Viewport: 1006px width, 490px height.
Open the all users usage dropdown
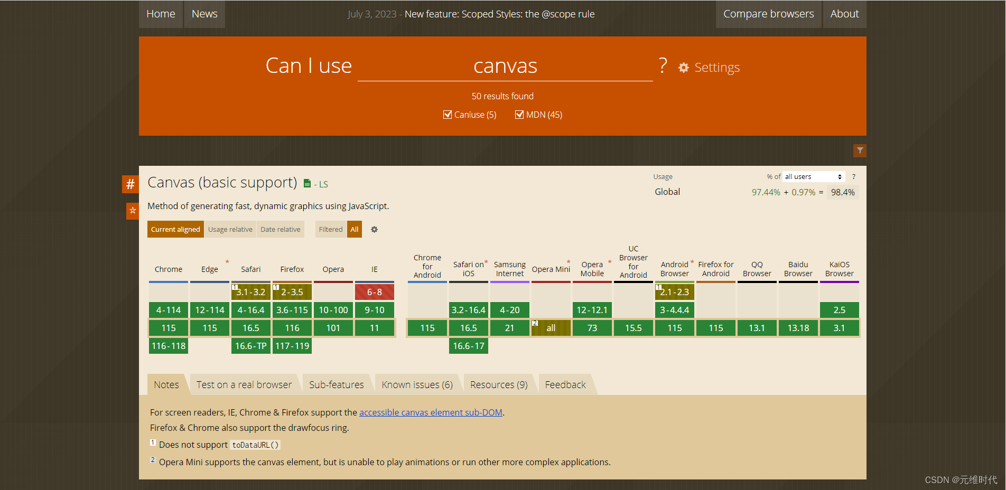tap(814, 177)
